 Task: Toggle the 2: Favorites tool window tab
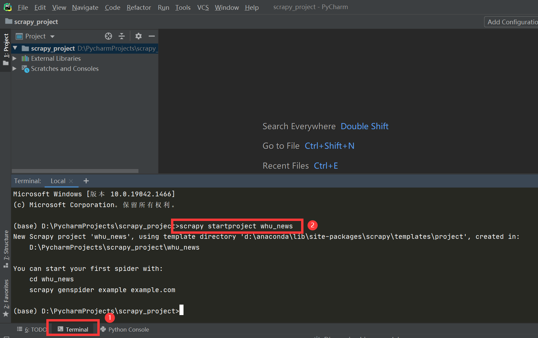point(6,298)
